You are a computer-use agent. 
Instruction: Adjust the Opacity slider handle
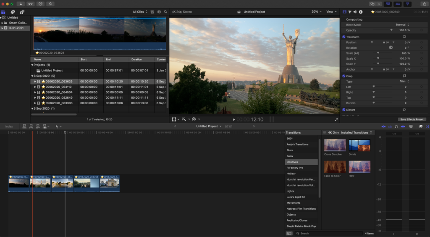(391, 30)
